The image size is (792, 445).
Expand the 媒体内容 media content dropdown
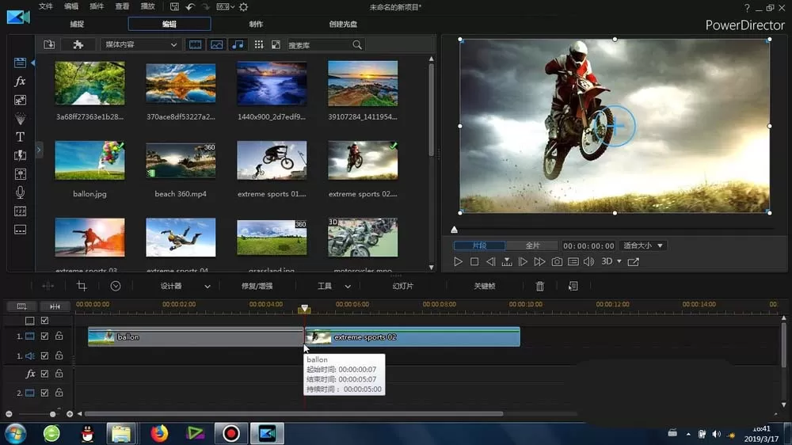(x=140, y=44)
